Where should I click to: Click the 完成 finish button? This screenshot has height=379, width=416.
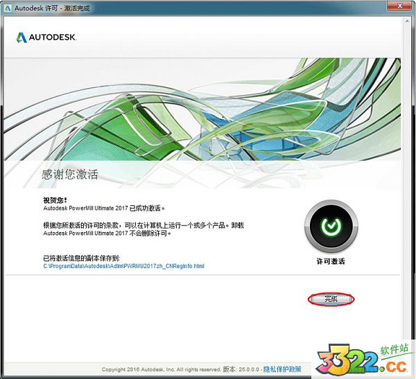coord(331,299)
